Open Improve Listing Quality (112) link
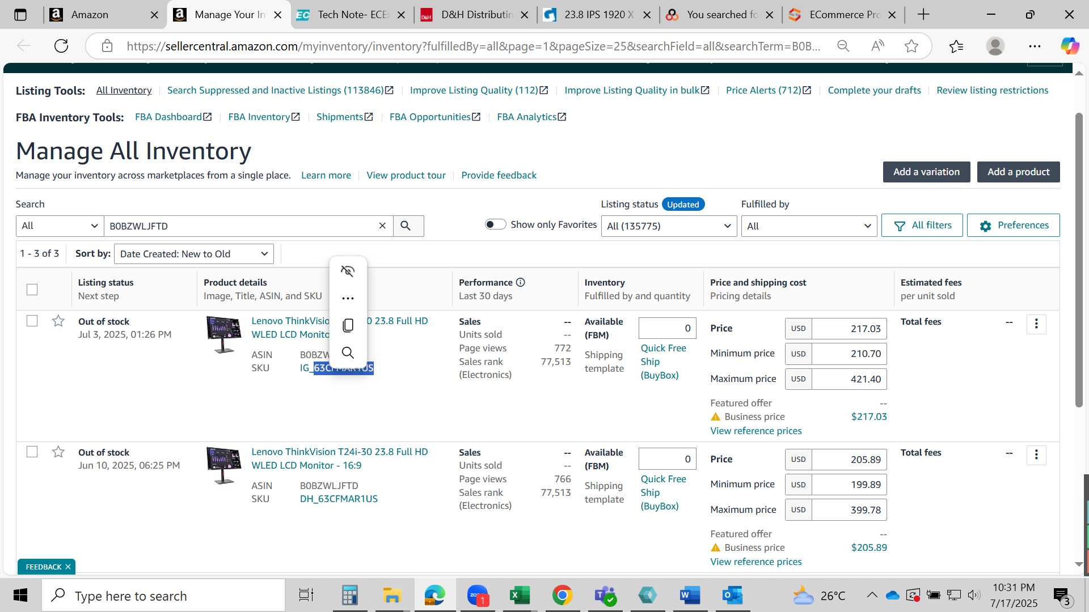This screenshot has height=612, width=1089. 479,90
